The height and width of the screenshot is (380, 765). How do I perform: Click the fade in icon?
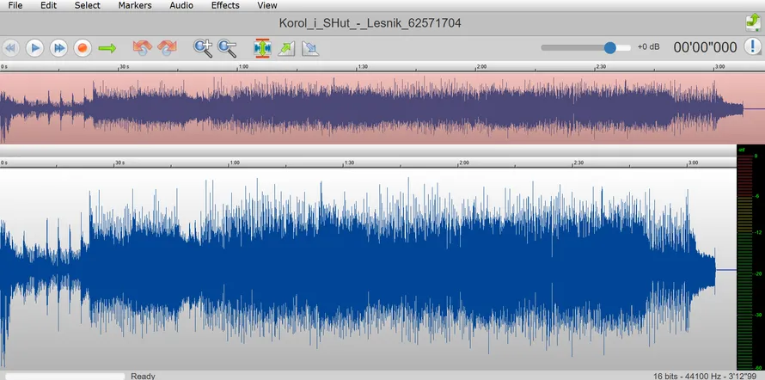[x=286, y=48]
